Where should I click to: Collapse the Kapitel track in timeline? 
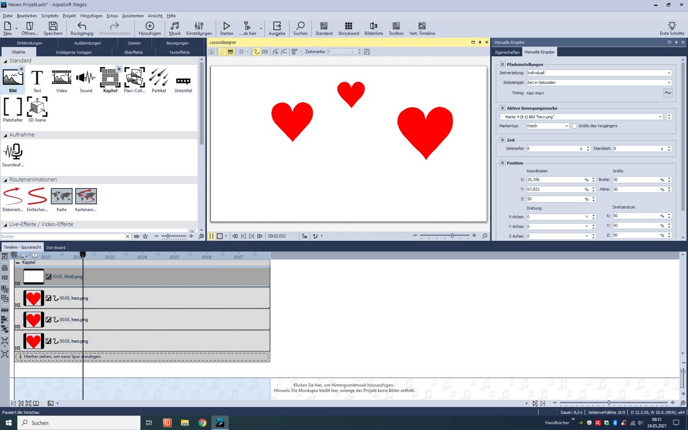[18, 263]
